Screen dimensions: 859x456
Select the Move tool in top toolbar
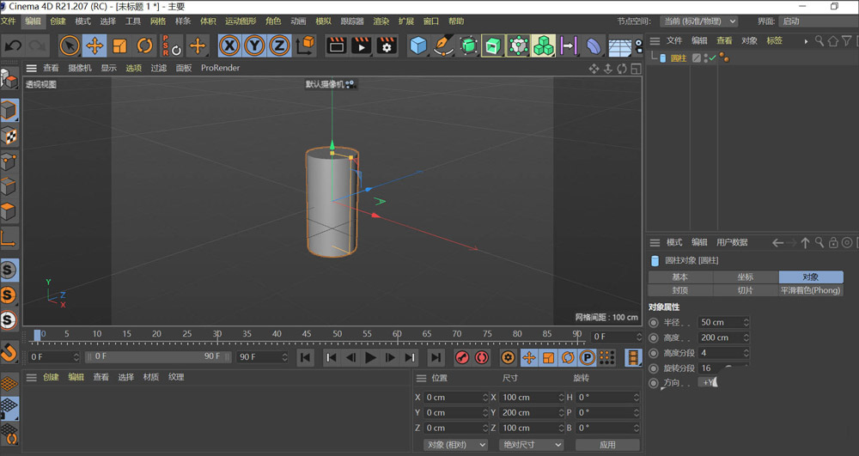tap(95, 46)
